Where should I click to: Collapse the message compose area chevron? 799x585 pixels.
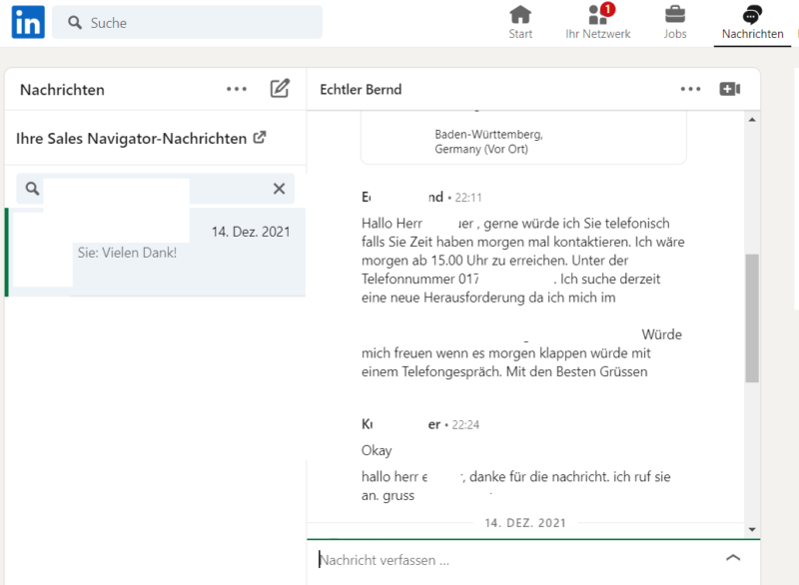[x=734, y=558]
